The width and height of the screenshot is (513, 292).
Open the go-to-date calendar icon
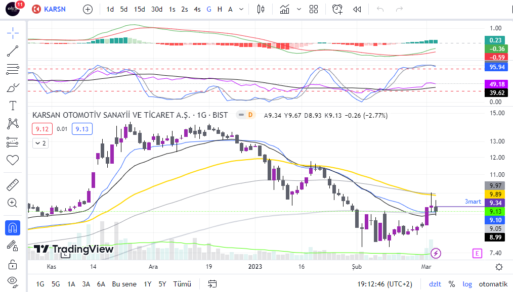(x=212, y=284)
